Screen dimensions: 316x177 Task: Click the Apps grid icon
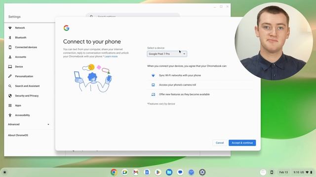[10, 105]
